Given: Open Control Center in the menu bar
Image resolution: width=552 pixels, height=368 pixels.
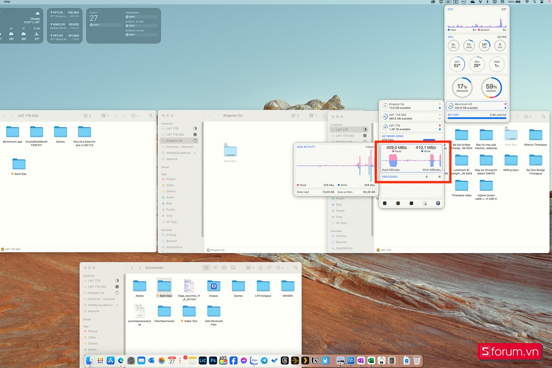Looking at the screenshot, I should (x=542, y=2).
